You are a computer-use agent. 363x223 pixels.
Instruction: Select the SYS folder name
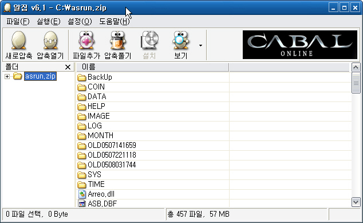(94, 174)
